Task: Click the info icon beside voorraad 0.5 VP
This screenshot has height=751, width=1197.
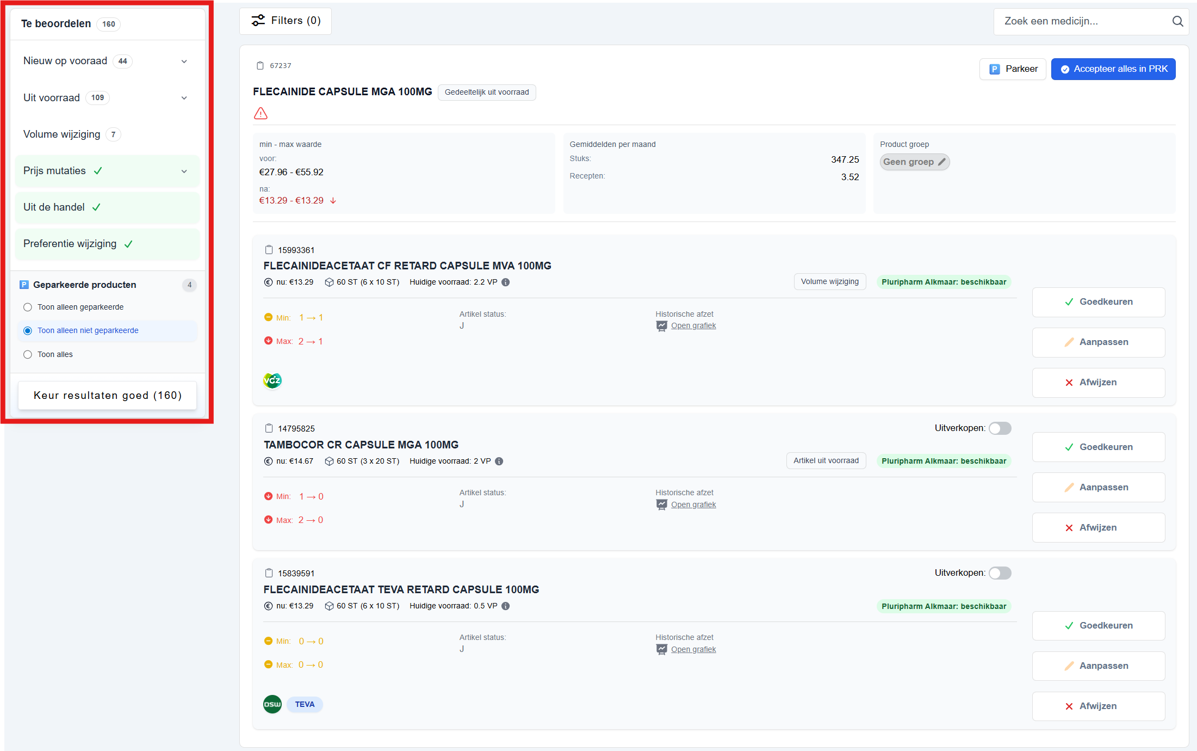Action: tap(506, 606)
